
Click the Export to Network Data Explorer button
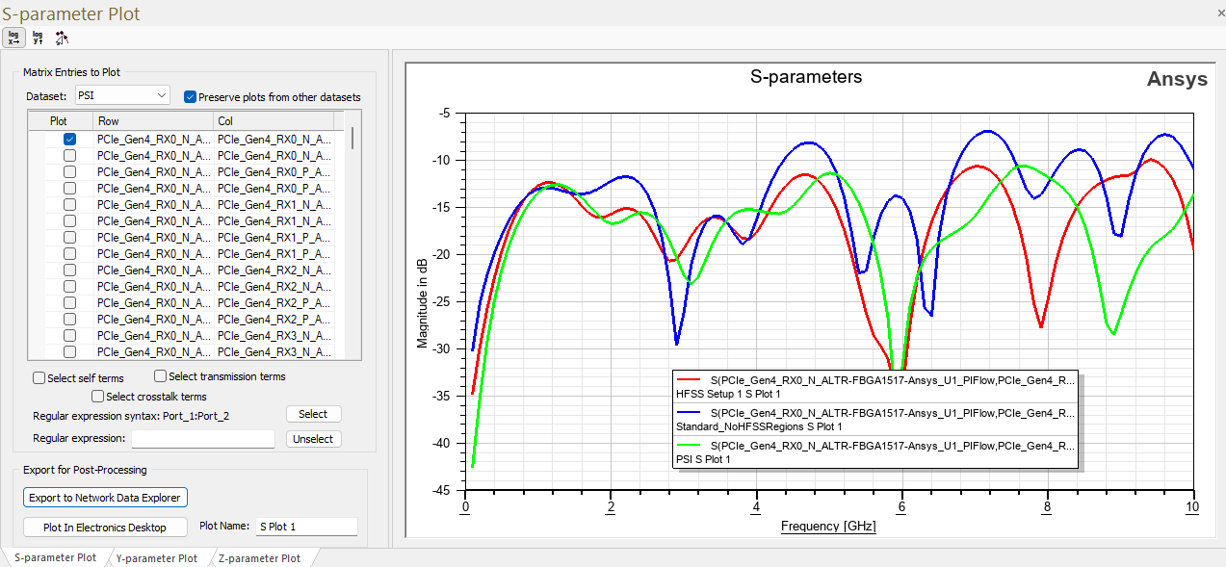105,498
